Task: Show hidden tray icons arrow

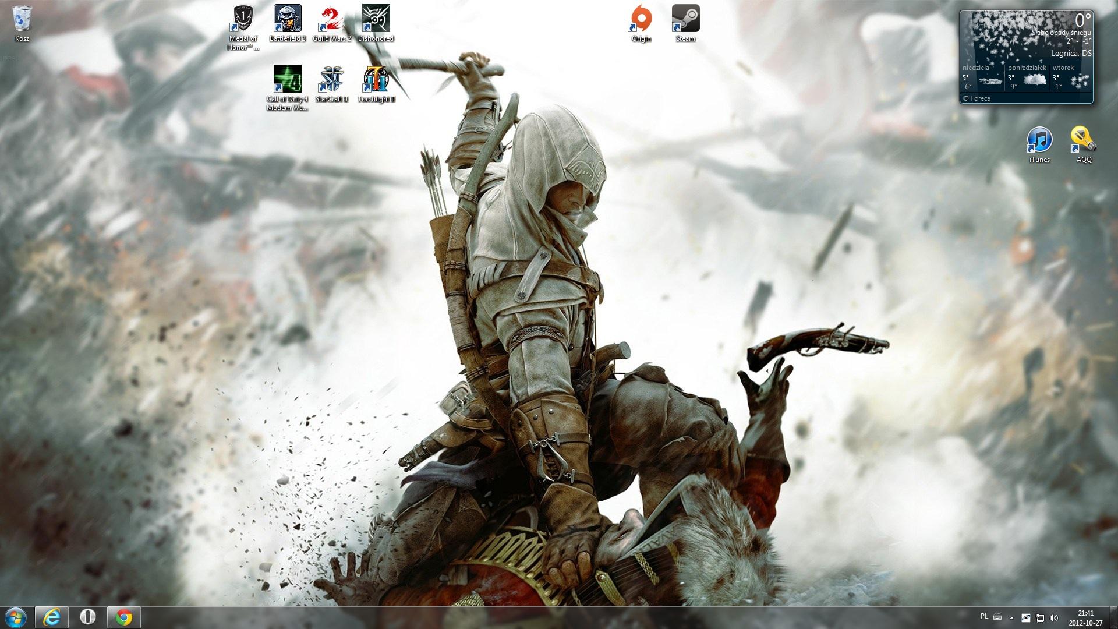Action: (x=1011, y=617)
